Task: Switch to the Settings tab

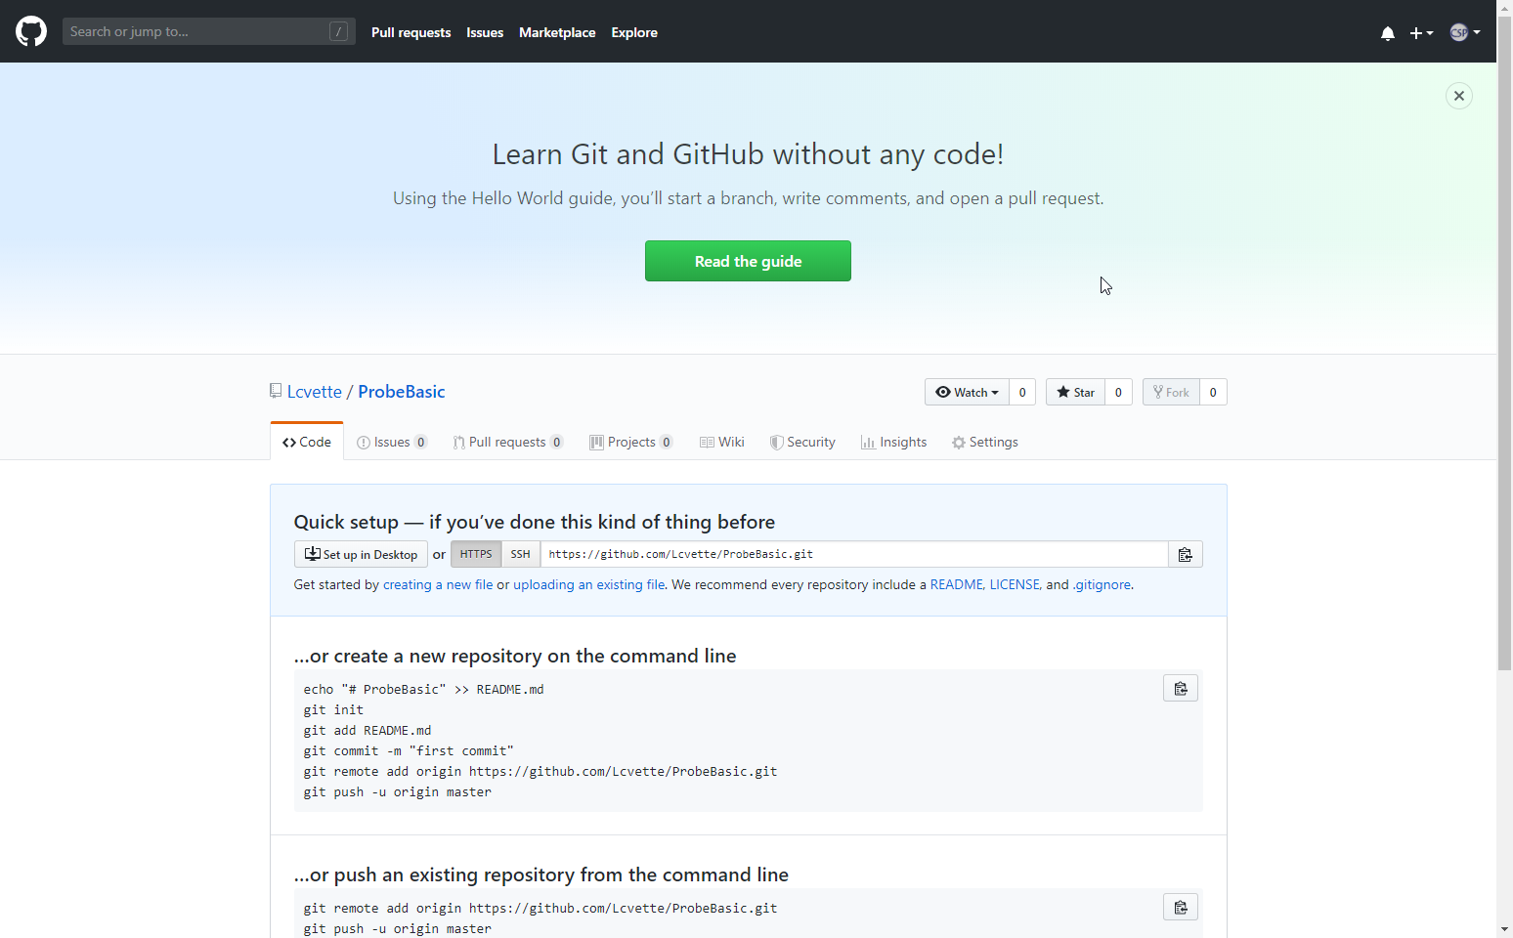Action: pyautogui.click(x=985, y=442)
